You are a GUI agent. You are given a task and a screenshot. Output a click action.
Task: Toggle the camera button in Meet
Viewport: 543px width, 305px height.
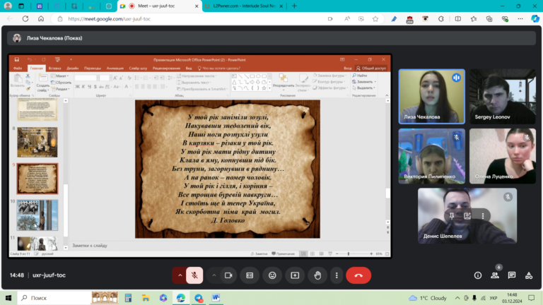click(228, 275)
